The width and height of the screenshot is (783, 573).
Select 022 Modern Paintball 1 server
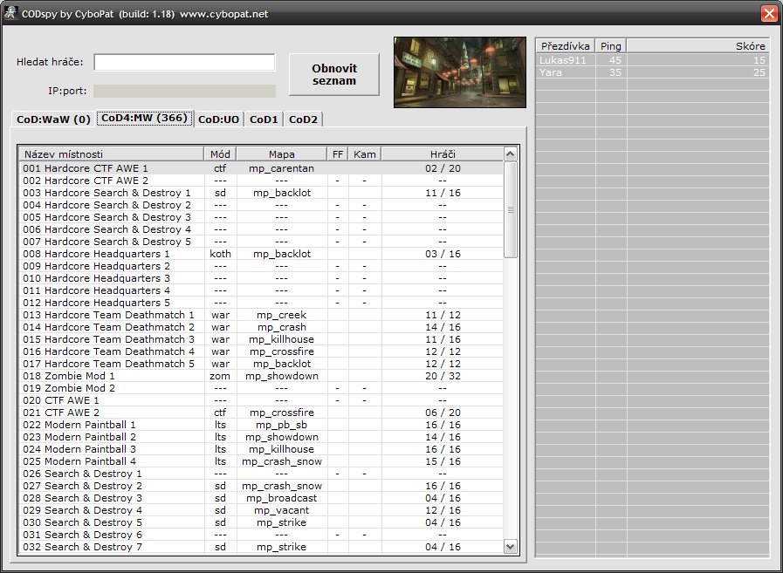[x=261, y=425]
